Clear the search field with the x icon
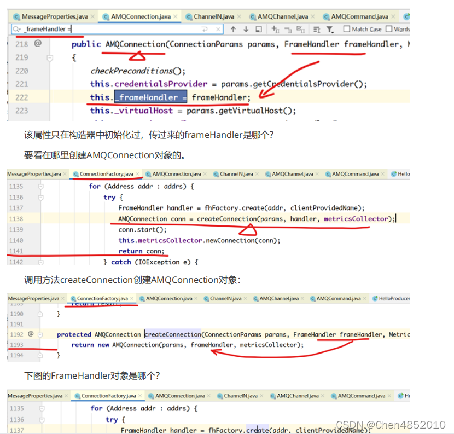The image size is (454, 434). (x=218, y=29)
